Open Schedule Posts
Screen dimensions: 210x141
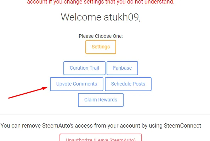click(x=128, y=84)
